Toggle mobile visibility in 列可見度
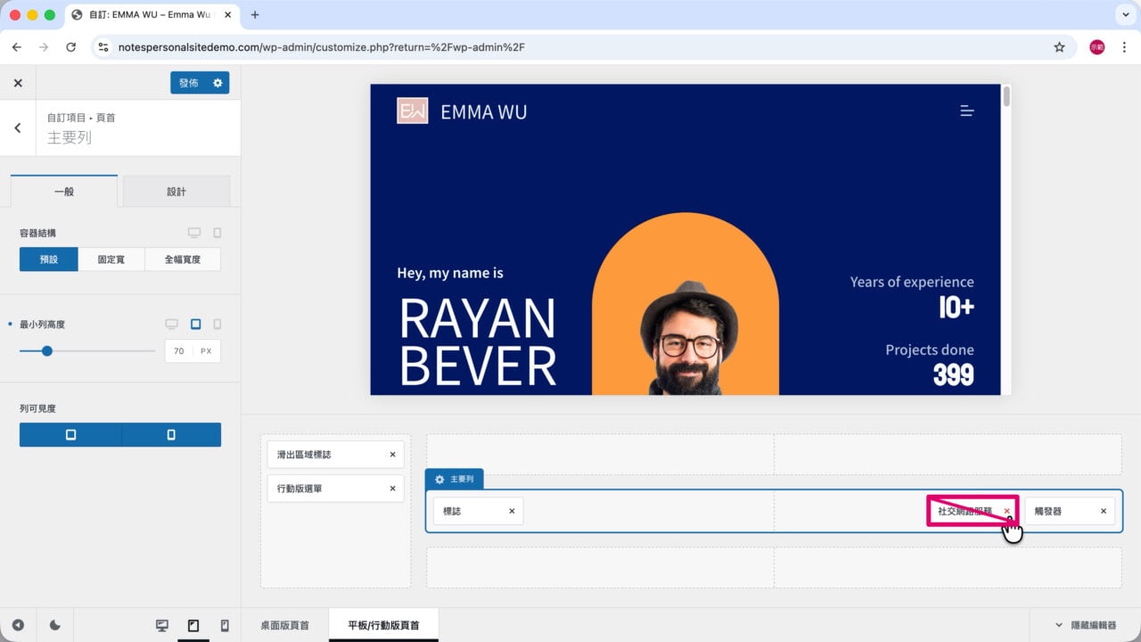This screenshot has height=642, width=1141. [x=171, y=434]
